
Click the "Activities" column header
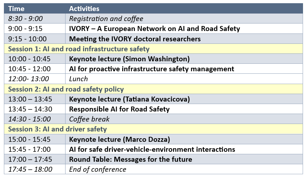coord(84,9)
